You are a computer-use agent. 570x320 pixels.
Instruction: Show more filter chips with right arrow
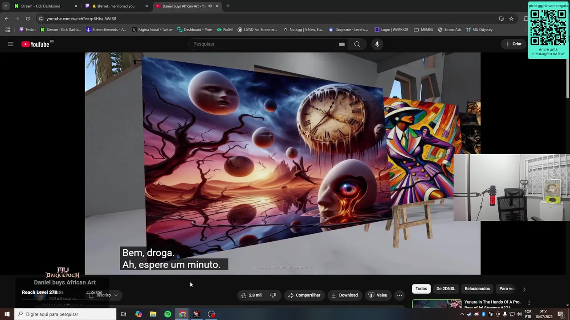tap(524, 289)
